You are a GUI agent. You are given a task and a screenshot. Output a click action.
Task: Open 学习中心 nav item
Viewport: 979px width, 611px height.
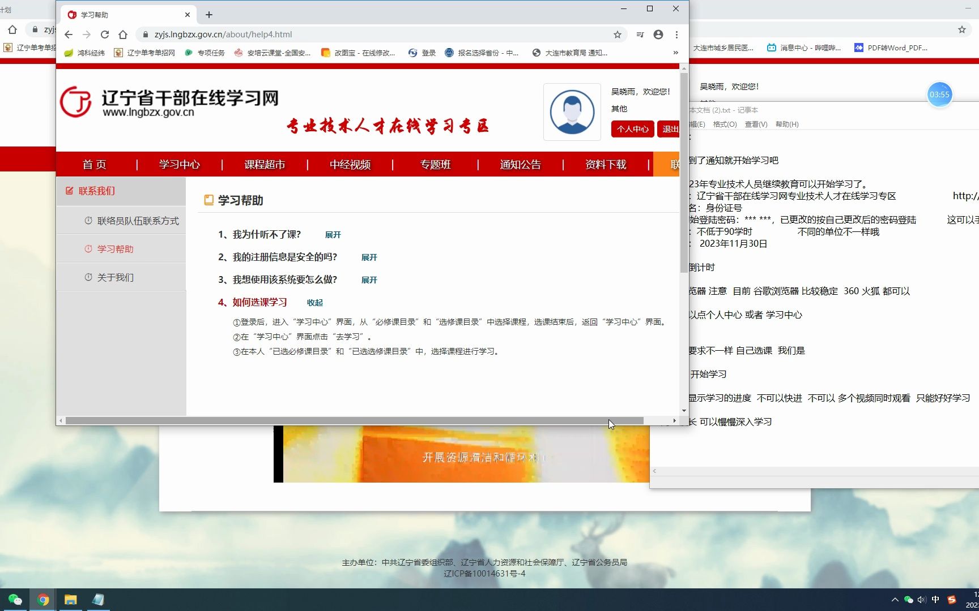click(x=180, y=165)
